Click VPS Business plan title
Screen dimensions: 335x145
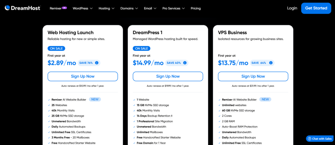pyautogui.click(x=233, y=33)
